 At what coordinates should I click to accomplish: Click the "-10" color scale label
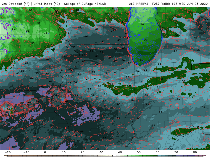26,152
